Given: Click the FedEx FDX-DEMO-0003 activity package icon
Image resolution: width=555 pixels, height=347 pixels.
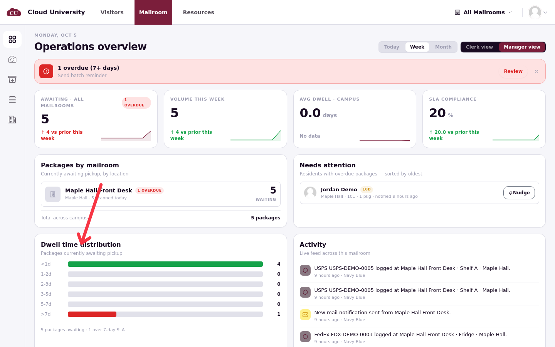Looking at the screenshot, I should tap(305, 337).
